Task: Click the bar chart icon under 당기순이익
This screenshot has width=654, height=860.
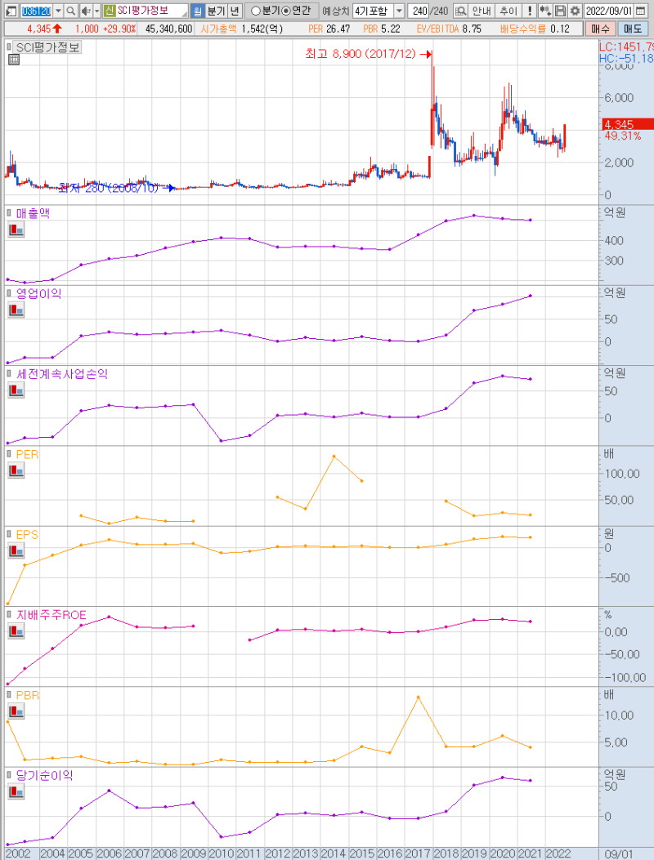Action: (x=16, y=791)
